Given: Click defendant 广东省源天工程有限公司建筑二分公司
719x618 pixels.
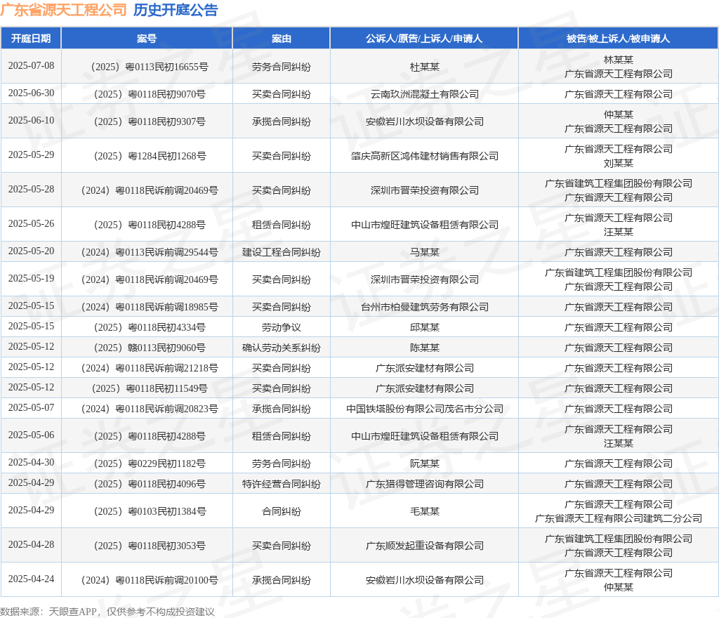Looking at the screenshot, I should pos(619,518).
